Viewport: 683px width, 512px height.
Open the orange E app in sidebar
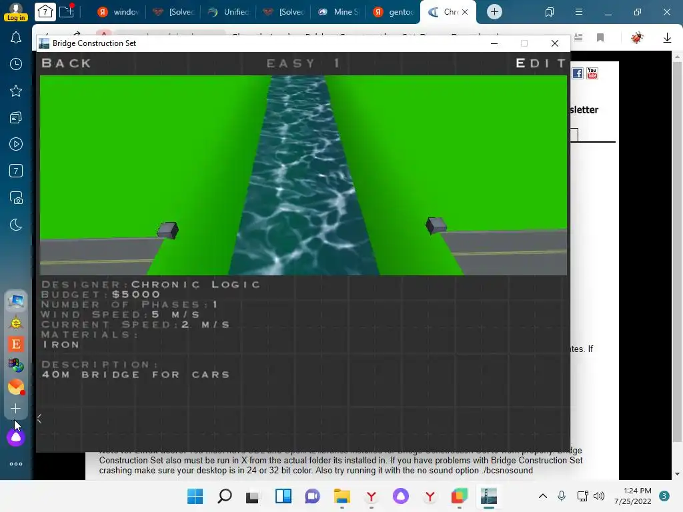[x=16, y=344]
